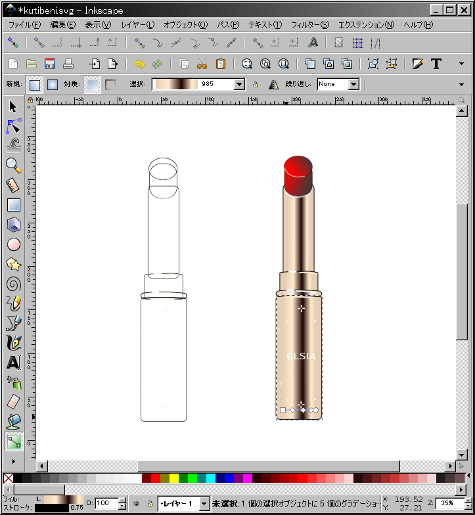Click the Import icon
Screen dimensions: 475x515
(x=95, y=64)
